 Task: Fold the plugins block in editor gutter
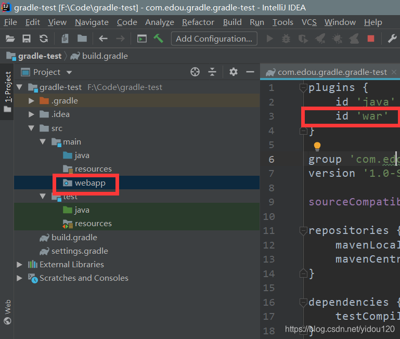point(303,88)
